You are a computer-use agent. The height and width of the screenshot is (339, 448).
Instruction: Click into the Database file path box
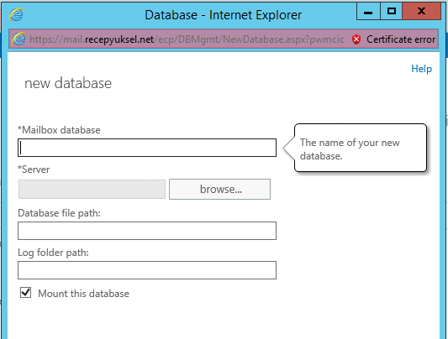pos(147,231)
